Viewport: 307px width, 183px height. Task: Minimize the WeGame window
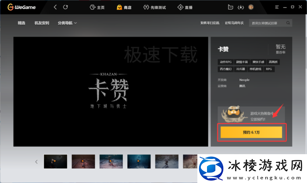click(285, 7)
